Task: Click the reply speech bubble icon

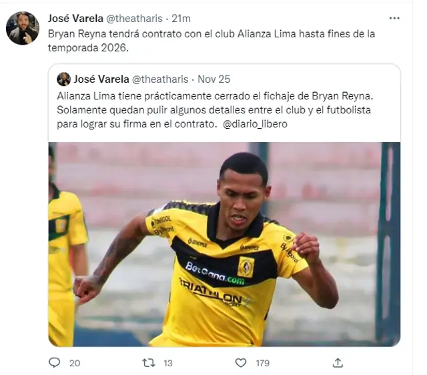Action: [54, 362]
